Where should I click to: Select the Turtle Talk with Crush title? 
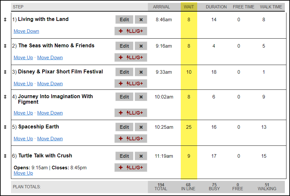[45, 156]
